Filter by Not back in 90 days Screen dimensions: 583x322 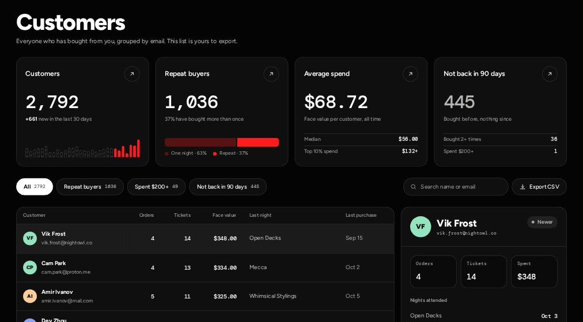(x=228, y=187)
